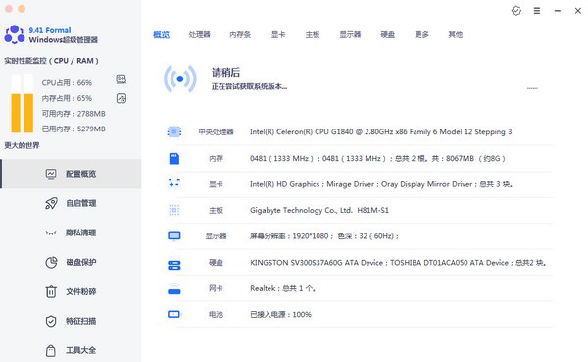Click the shield checkmark icon in title bar
588x362 pixels.
[x=516, y=11]
